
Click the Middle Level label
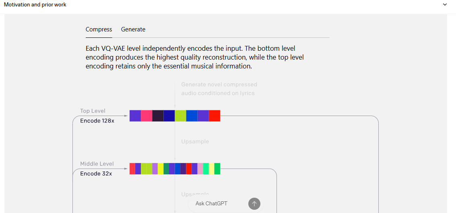coord(97,164)
